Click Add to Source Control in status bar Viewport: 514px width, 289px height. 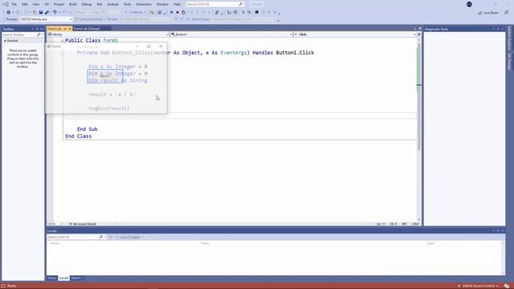coord(479,286)
